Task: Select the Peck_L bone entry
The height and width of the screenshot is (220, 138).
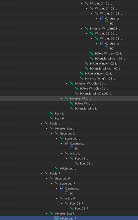Action: [x=59, y=113]
